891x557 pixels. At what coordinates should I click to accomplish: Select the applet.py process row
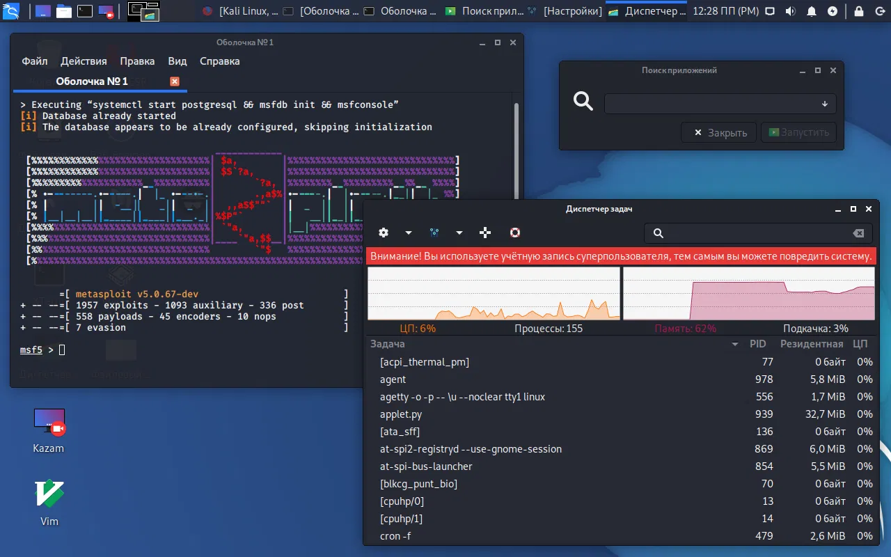(x=621, y=414)
